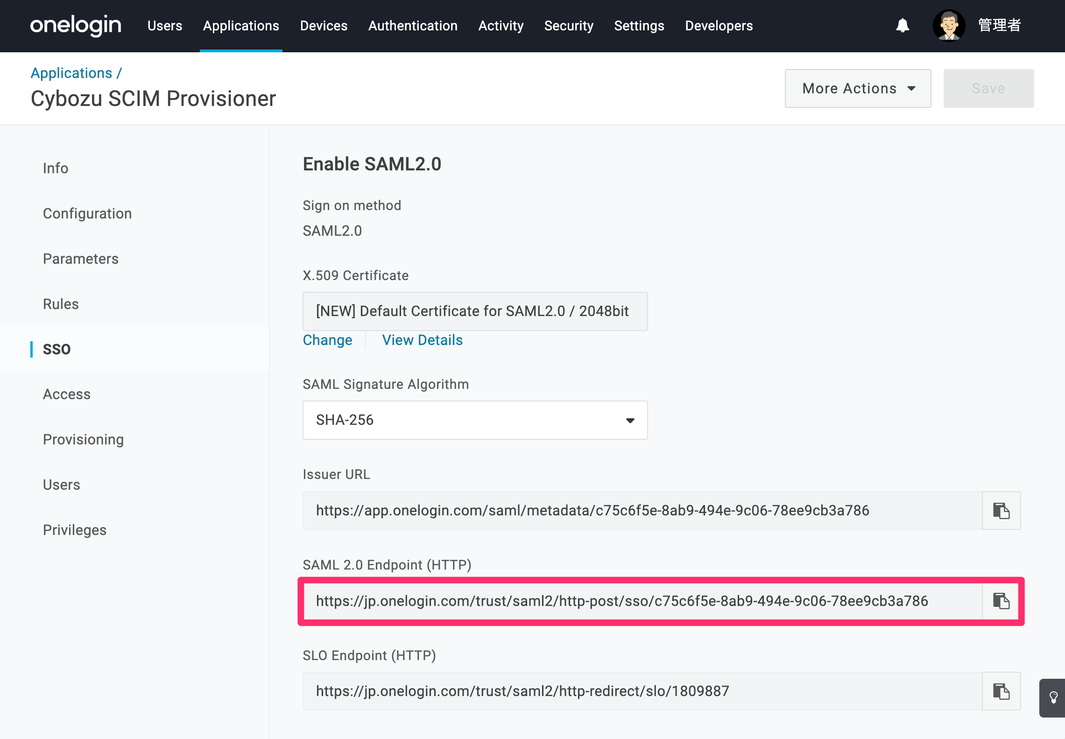Screen dimensions: 1065x739
Task: Click the SAML2.0 sign on method value
Action: 332,231
